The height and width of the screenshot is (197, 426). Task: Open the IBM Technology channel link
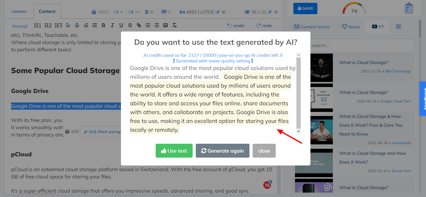[397, 71]
